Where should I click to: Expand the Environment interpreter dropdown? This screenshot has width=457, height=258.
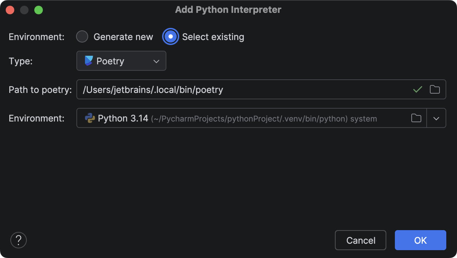click(x=436, y=118)
